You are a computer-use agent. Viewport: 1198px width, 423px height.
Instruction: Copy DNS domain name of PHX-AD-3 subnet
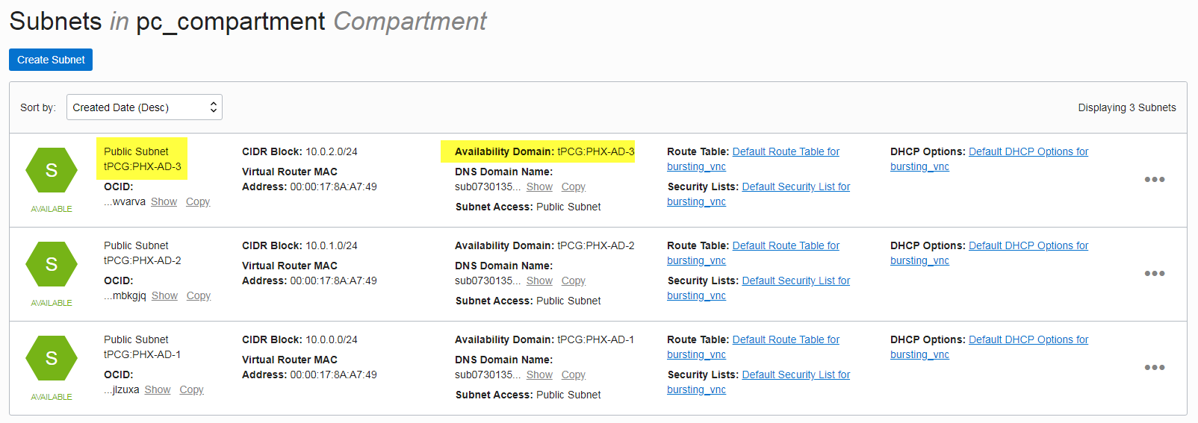pyautogui.click(x=573, y=187)
